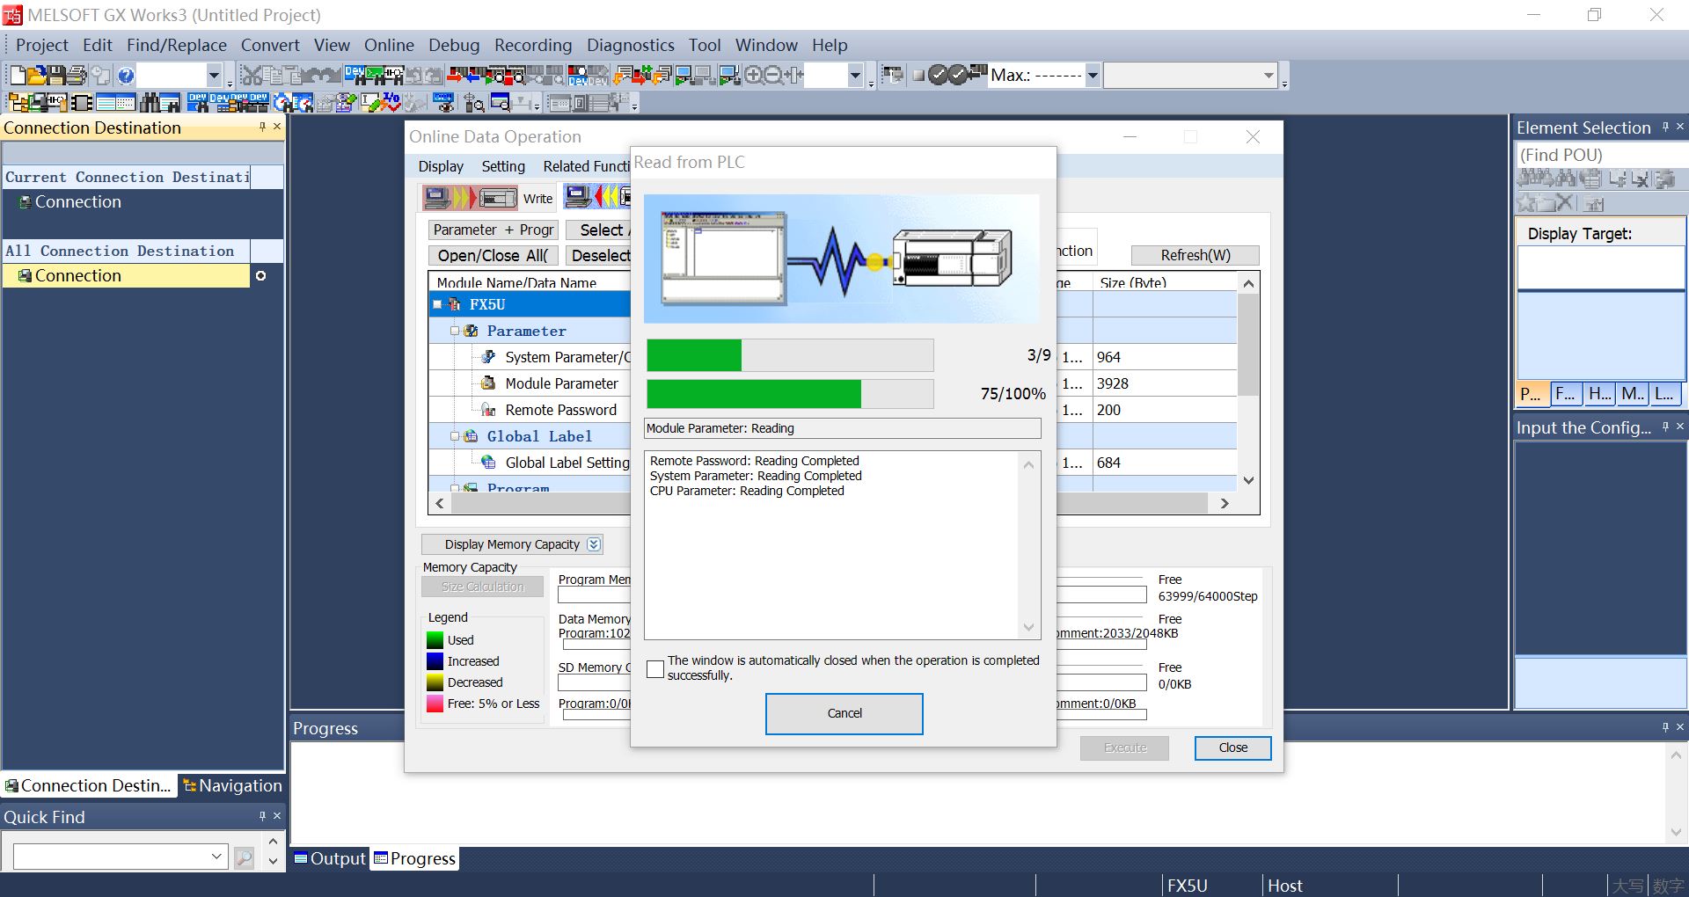Cancel the Read from PLC operation

tap(844, 713)
